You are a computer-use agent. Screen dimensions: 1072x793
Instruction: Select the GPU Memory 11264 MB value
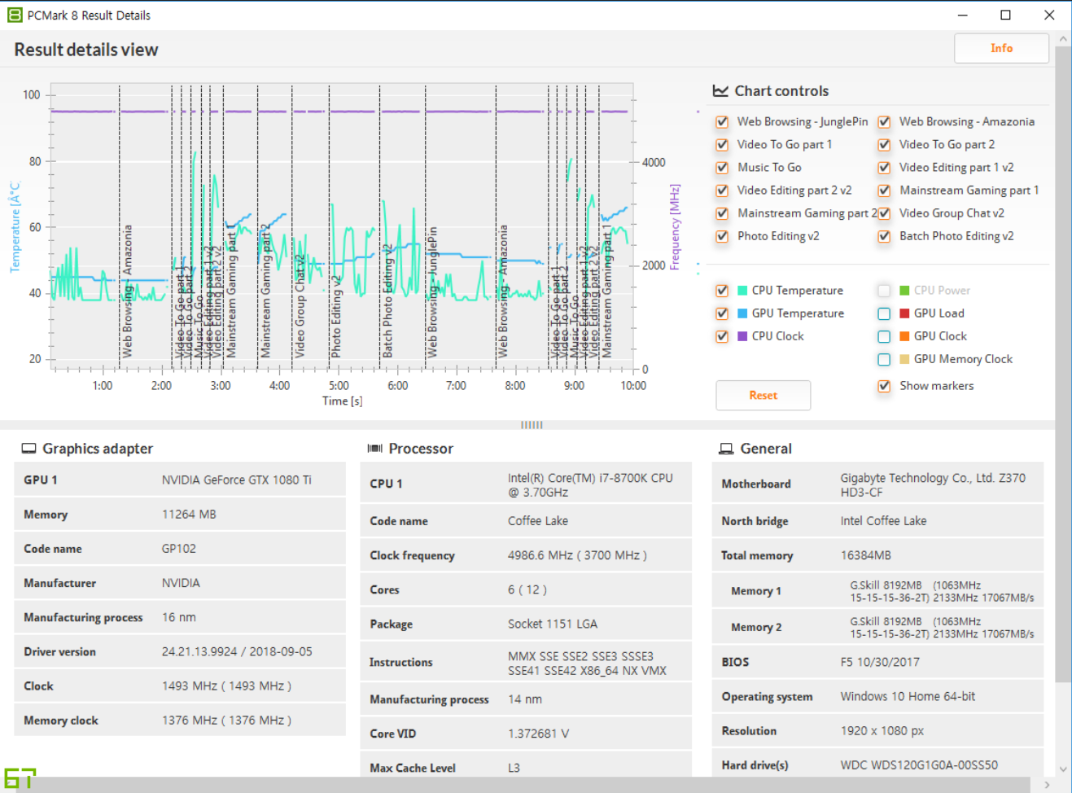click(189, 515)
